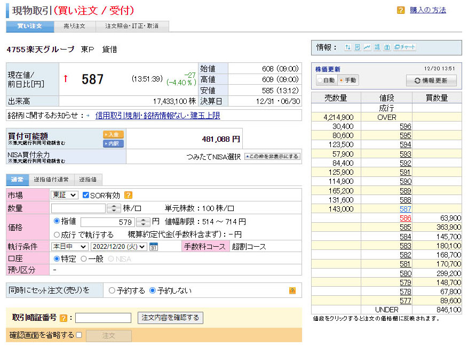Viewport: 468px width, 348px height.
Task: Click the line graph icon in 情報 bar
Action: tap(367, 47)
